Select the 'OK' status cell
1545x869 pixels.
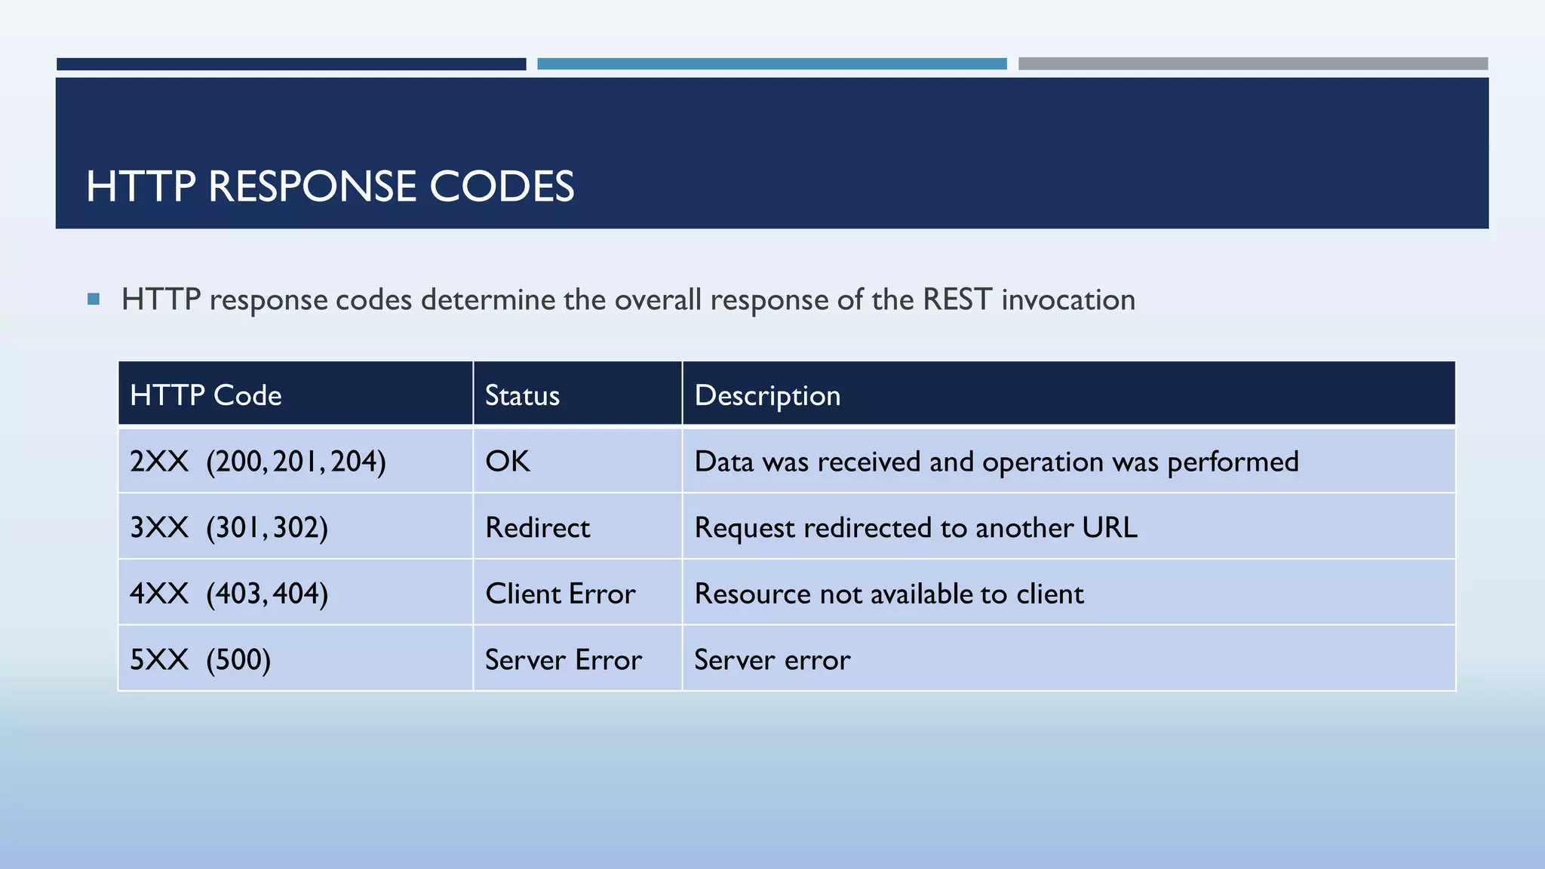[578, 460]
